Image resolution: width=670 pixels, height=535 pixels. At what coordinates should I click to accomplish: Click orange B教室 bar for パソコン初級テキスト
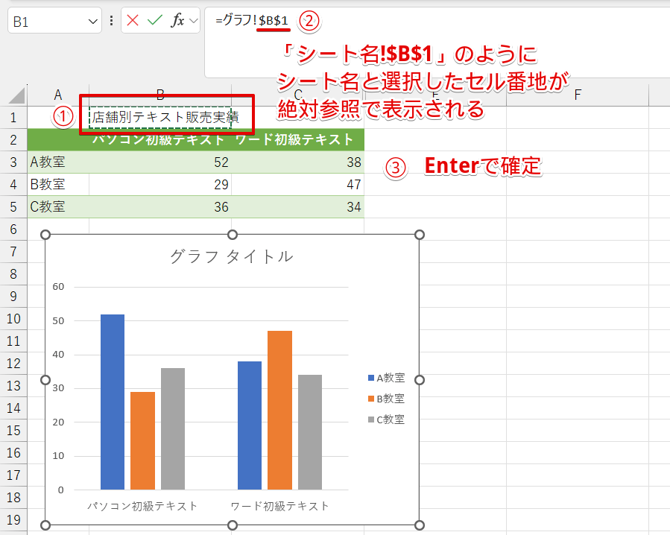coord(142,440)
